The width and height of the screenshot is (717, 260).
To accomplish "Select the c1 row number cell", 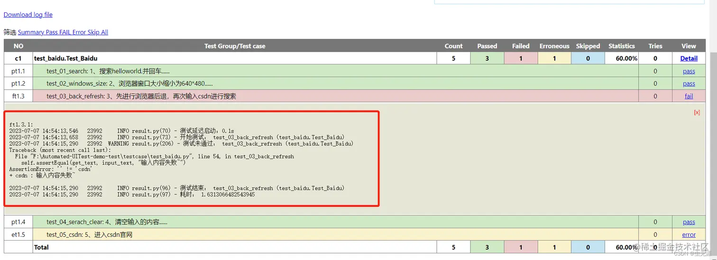I will coord(18,58).
